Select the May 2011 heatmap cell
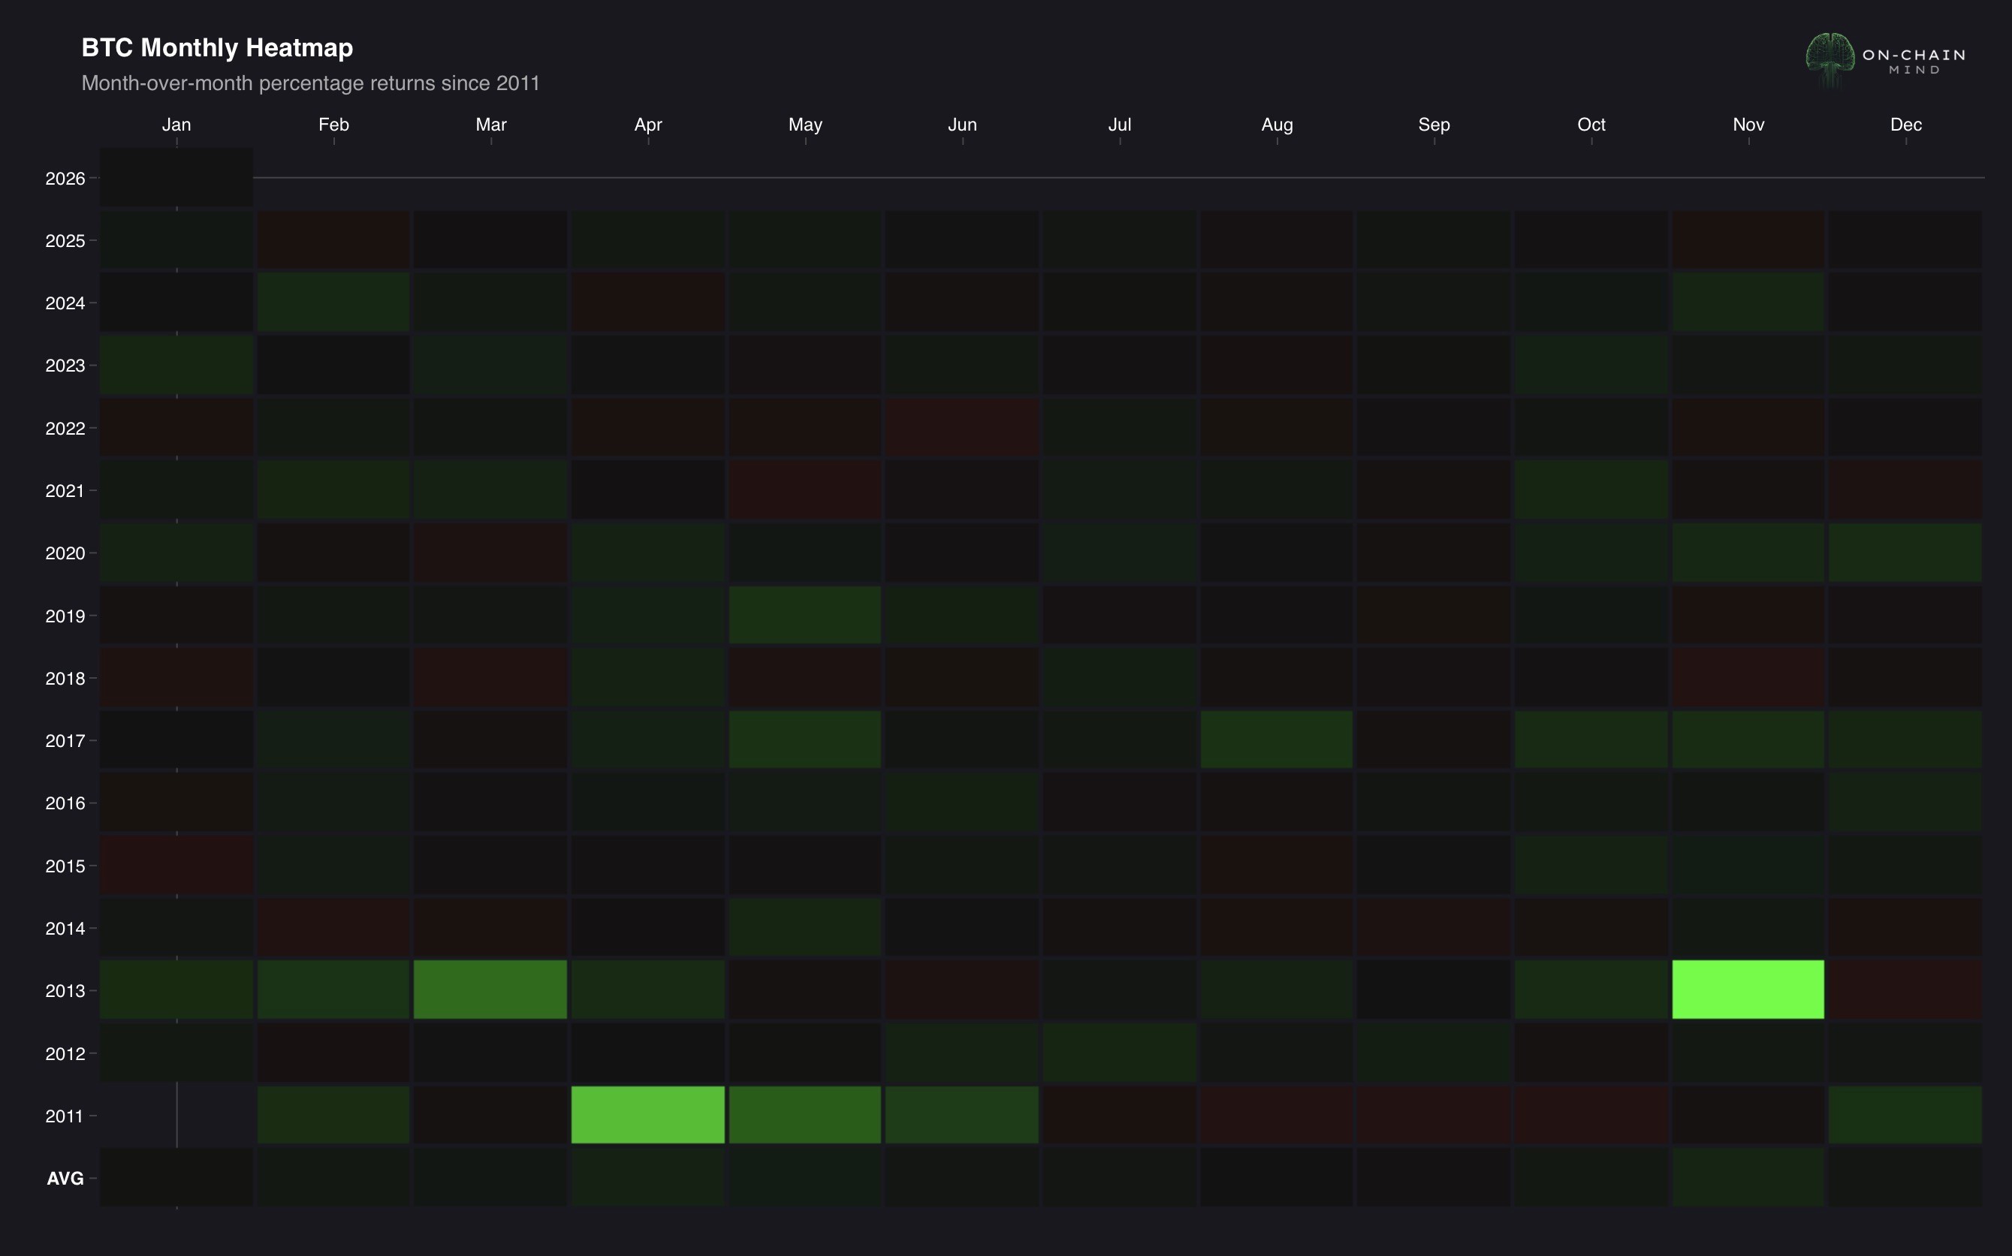This screenshot has height=1256, width=2012. point(804,1115)
